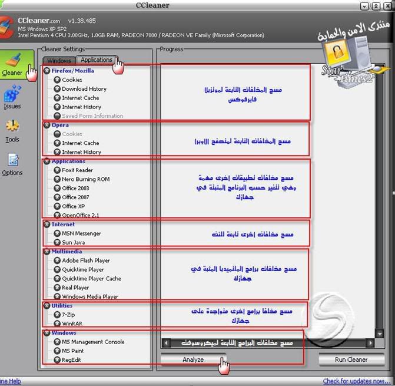Click the progress panel right scroll arrow
The image size is (395, 386).
pos(370,343)
